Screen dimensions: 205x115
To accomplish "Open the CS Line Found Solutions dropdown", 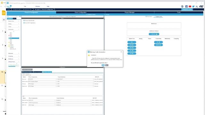I will pyautogui.click(x=76, y=84).
